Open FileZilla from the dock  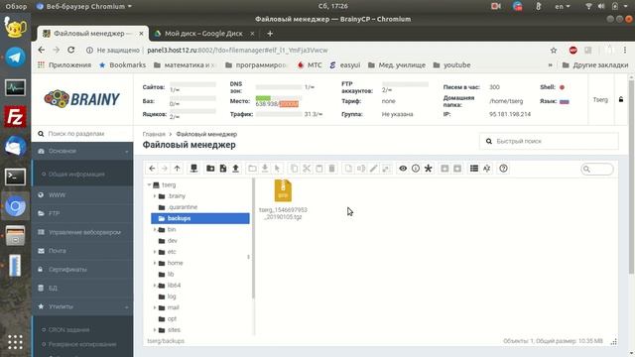pos(15,117)
